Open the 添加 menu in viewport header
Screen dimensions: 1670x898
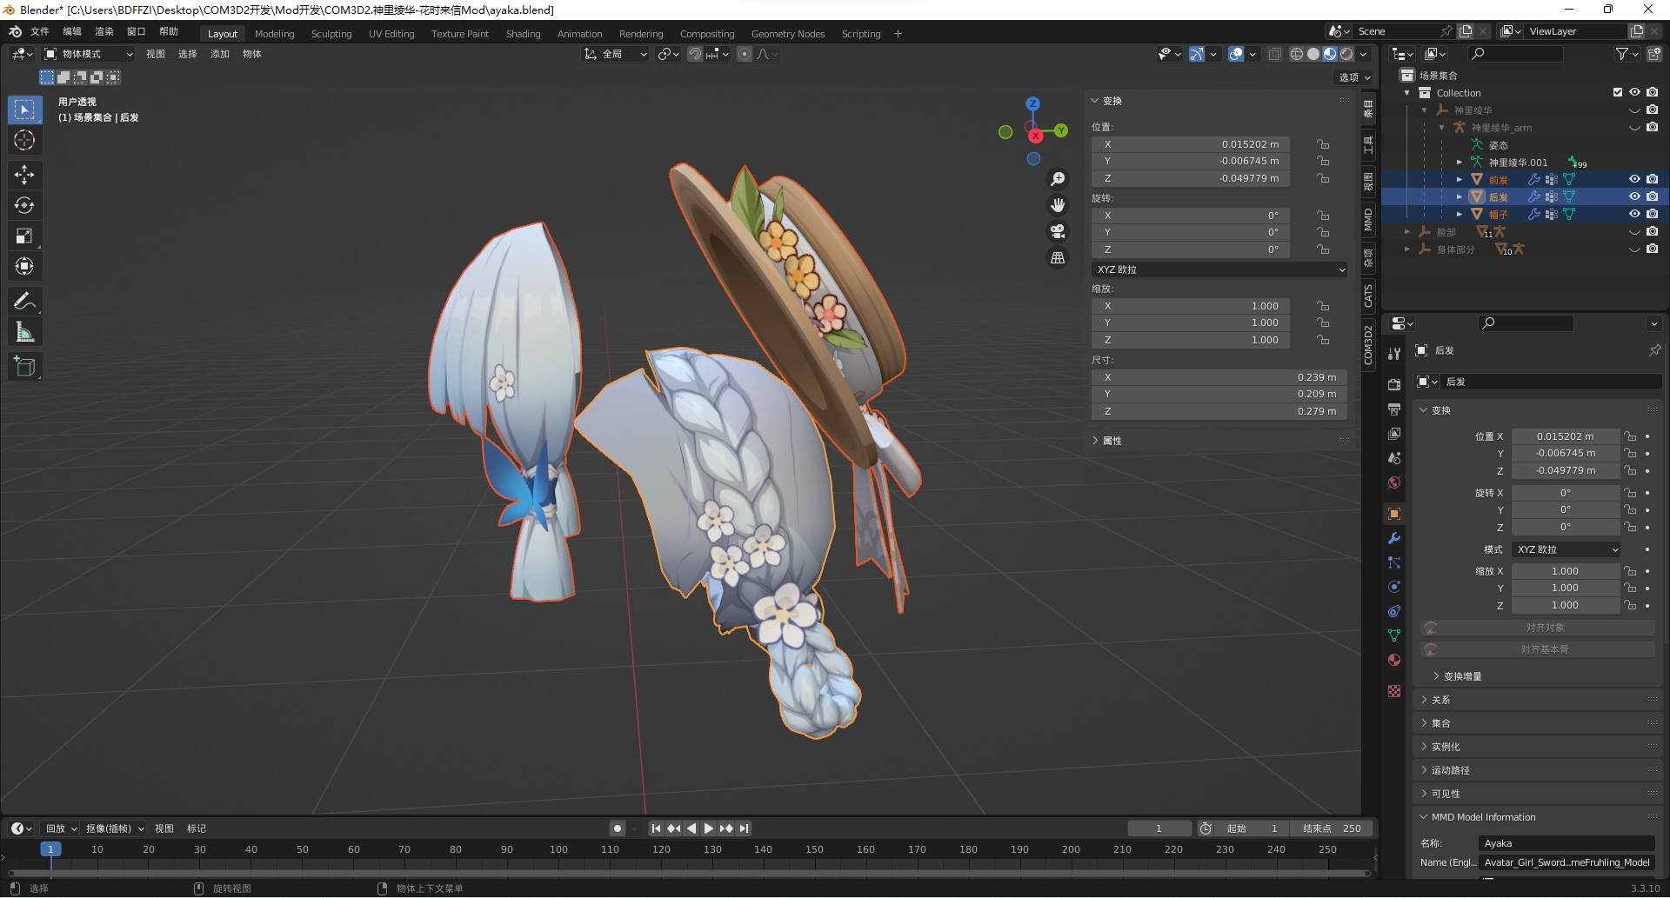pyautogui.click(x=220, y=54)
